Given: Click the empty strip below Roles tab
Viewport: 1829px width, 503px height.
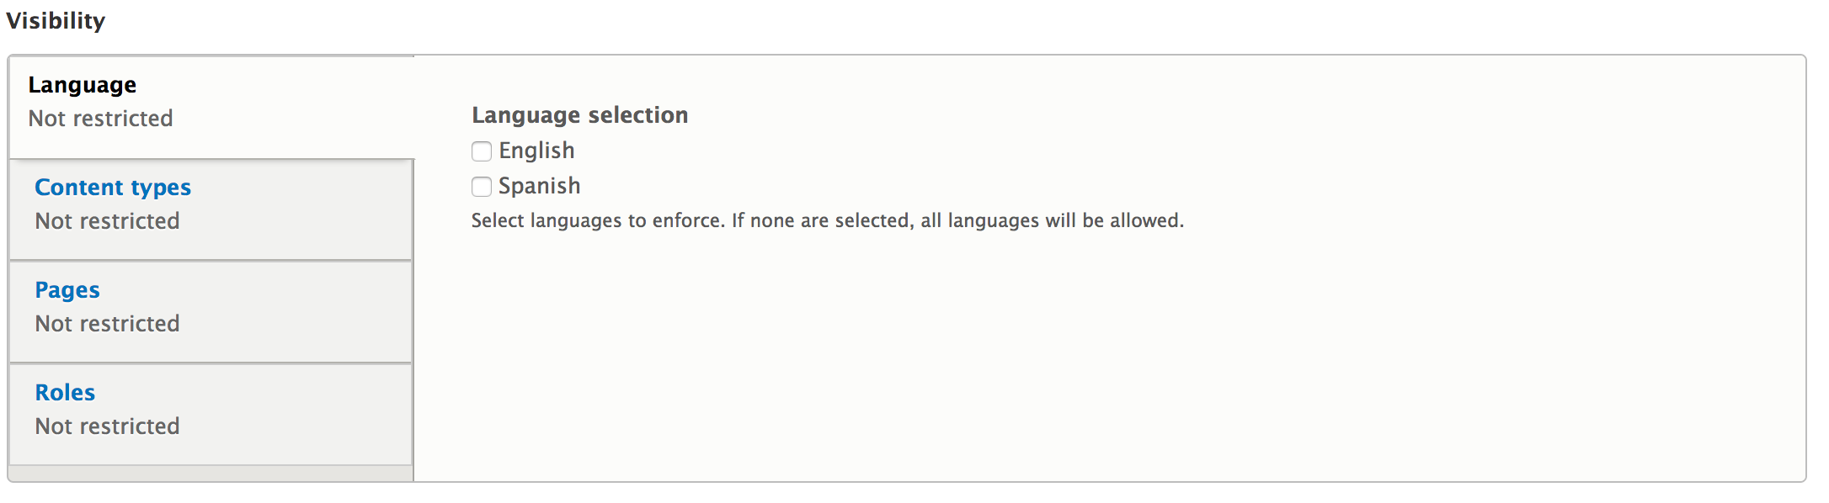Looking at the screenshot, I should click(x=211, y=474).
